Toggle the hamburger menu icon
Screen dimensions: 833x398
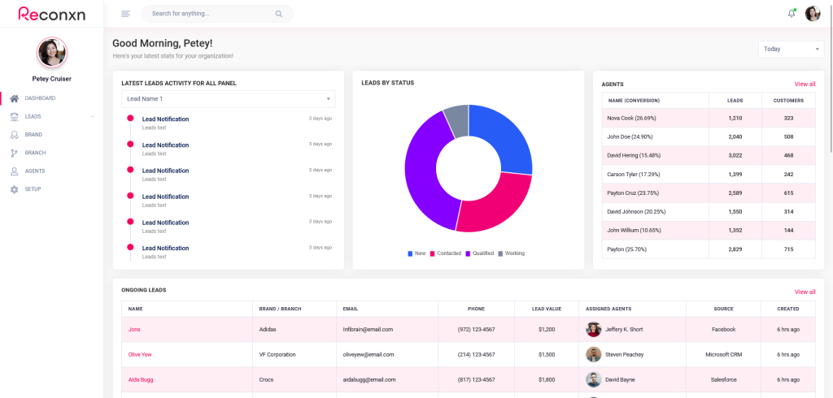(125, 14)
